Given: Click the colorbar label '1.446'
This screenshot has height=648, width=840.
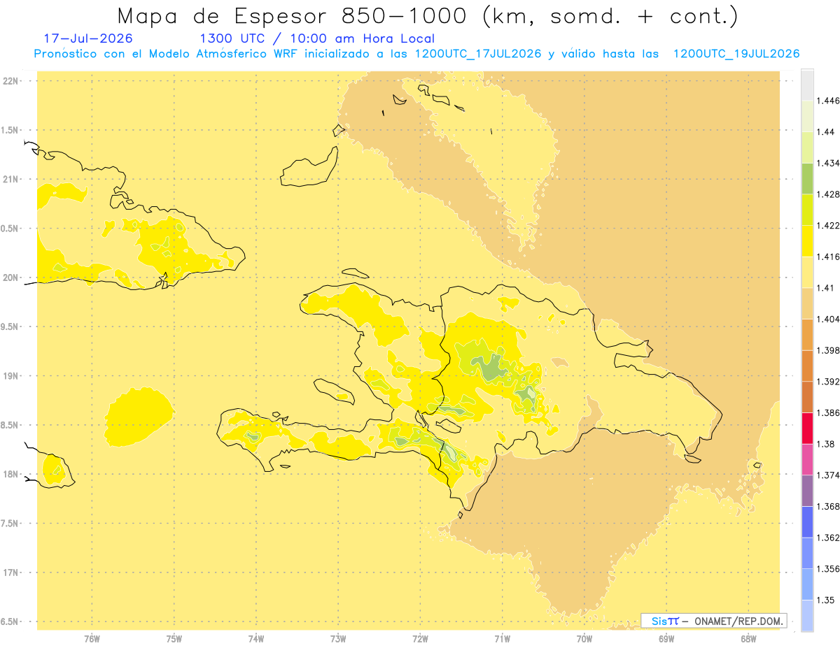Looking at the screenshot, I should click(x=829, y=101).
